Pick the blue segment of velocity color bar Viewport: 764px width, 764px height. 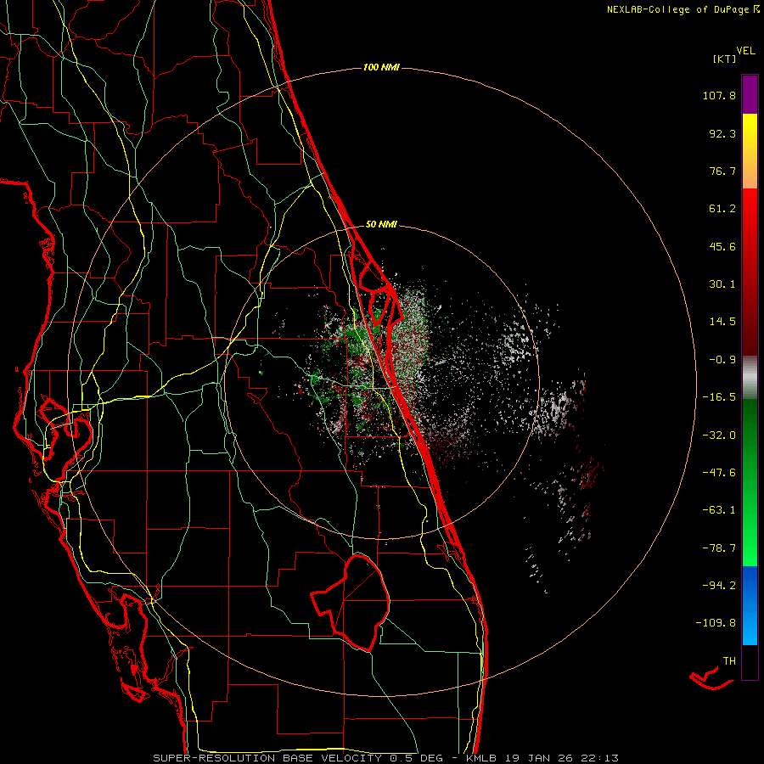tap(750, 605)
